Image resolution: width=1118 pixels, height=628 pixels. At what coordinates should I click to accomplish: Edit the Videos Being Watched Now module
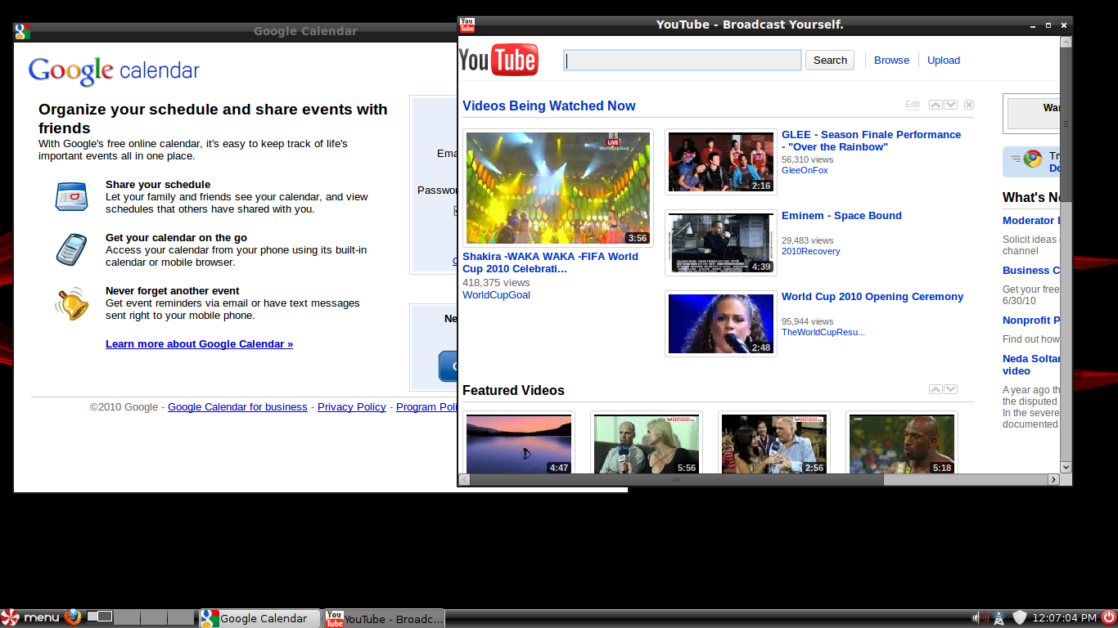(913, 105)
